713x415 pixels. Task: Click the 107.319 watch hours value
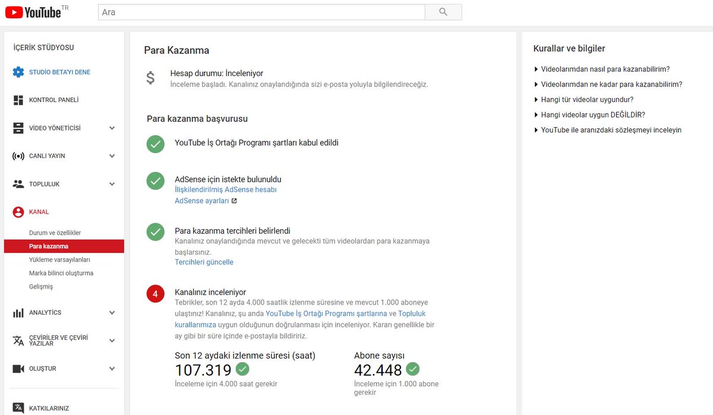click(x=203, y=370)
